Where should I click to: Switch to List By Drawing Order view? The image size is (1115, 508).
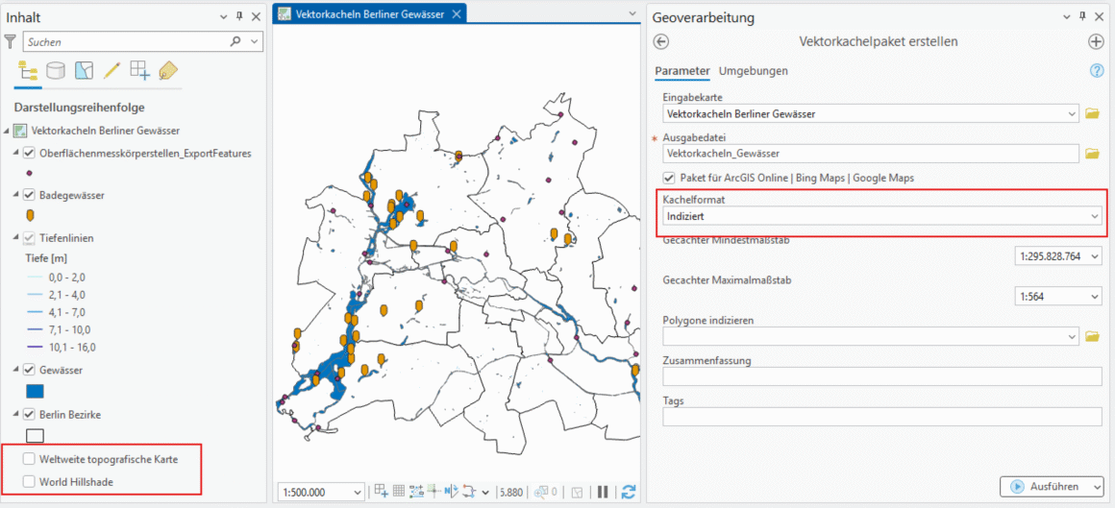click(27, 71)
